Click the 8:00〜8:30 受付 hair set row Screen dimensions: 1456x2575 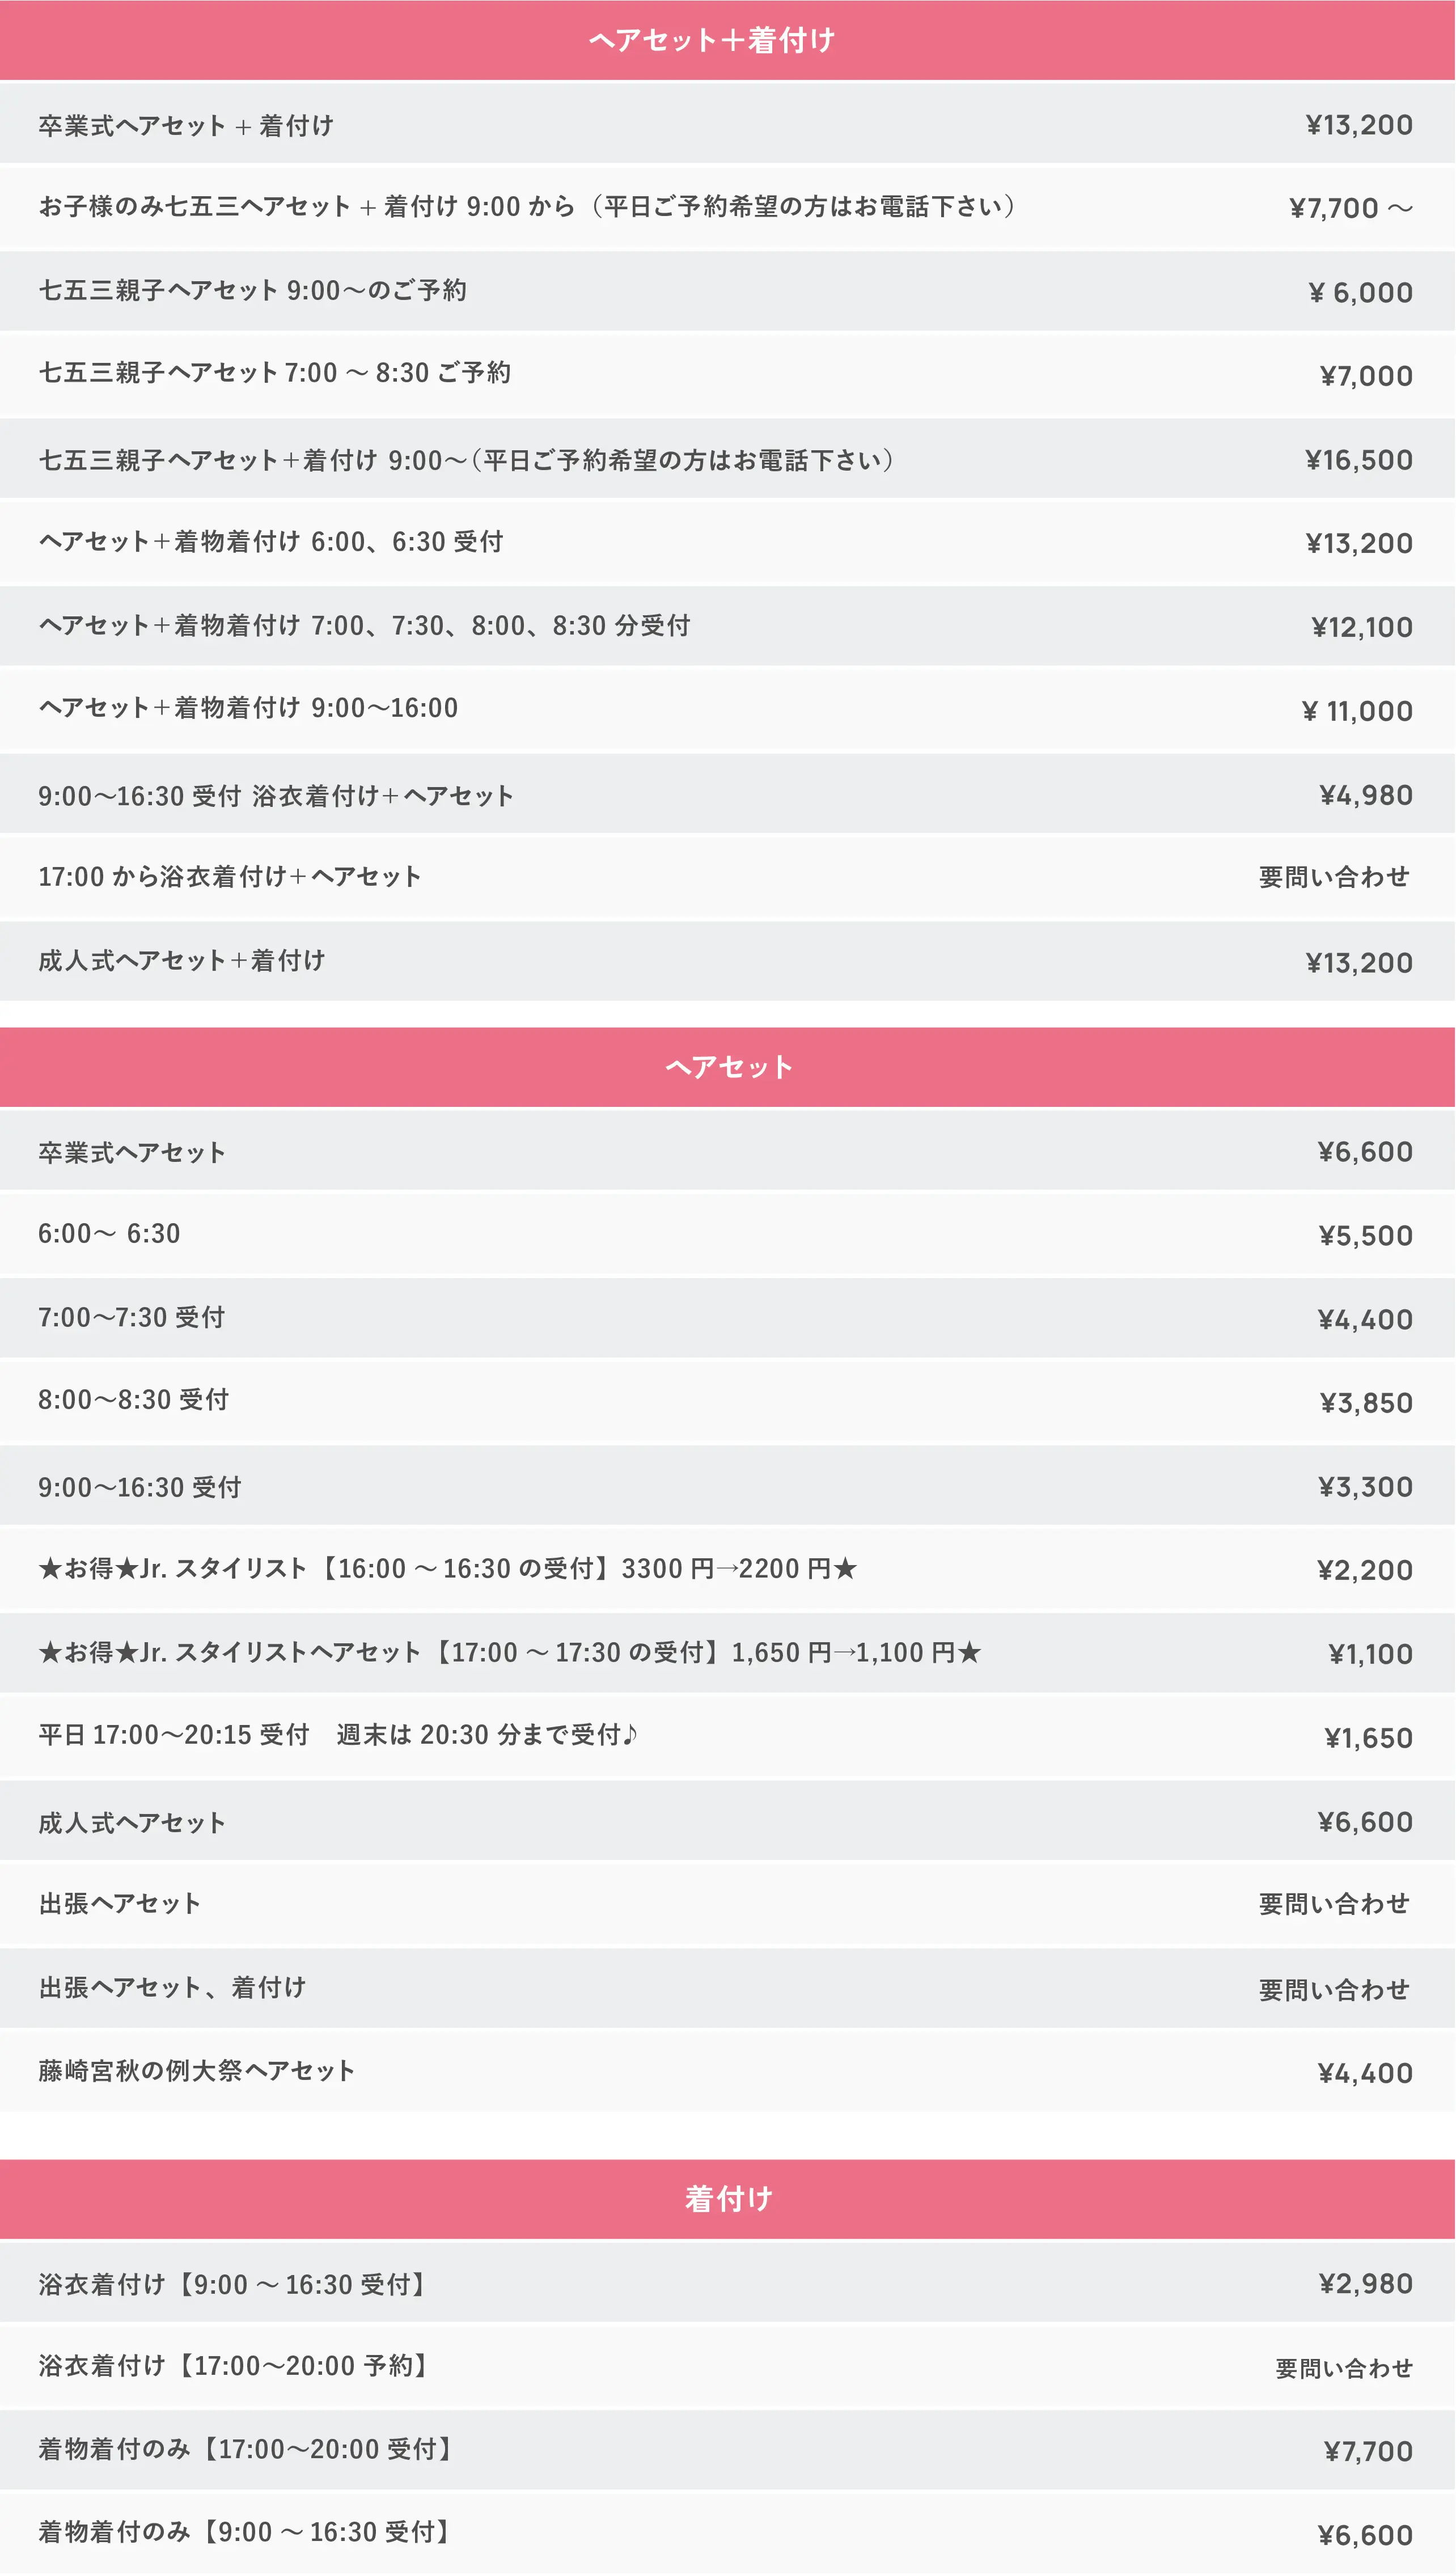[x=134, y=1400]
